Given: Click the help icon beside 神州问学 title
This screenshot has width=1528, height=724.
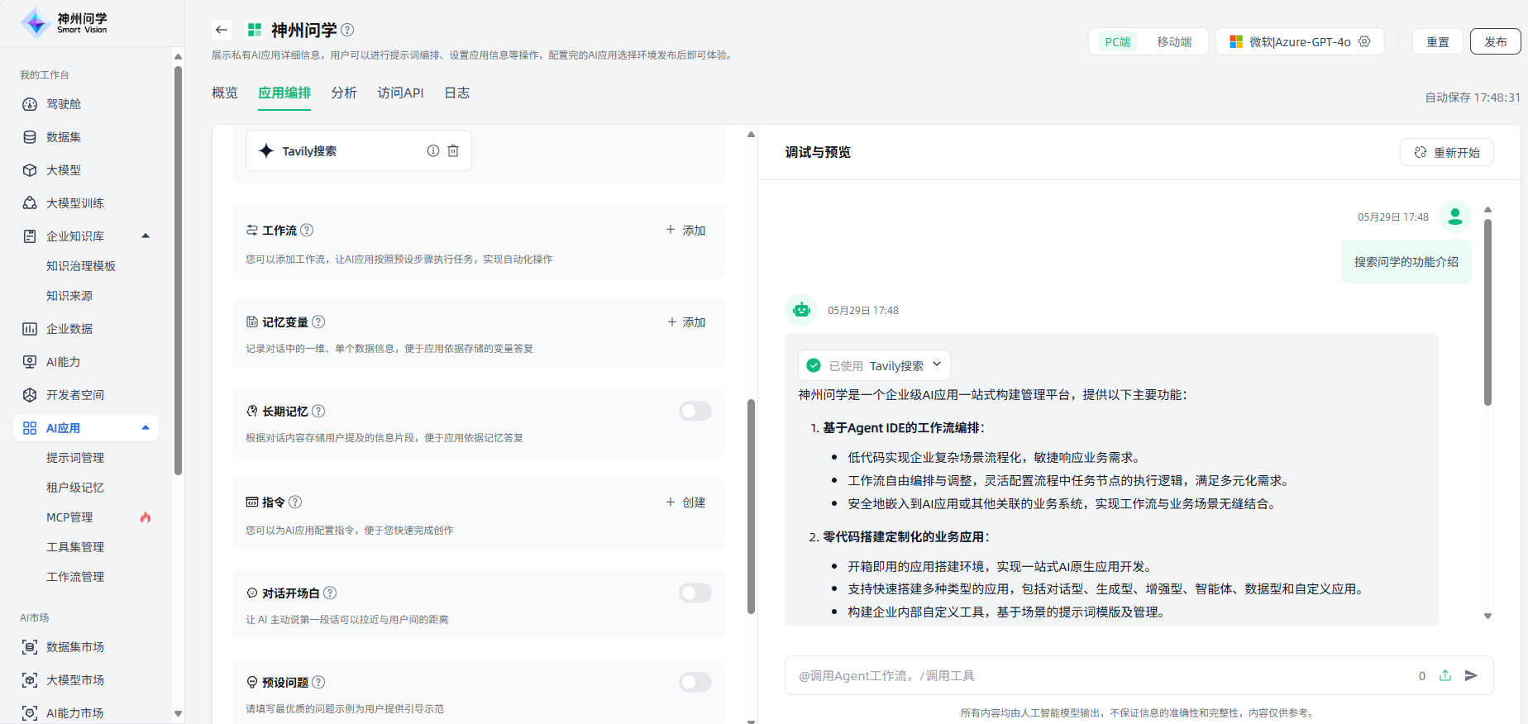Looking at the screenshot, I should click(x=347, y=30).
